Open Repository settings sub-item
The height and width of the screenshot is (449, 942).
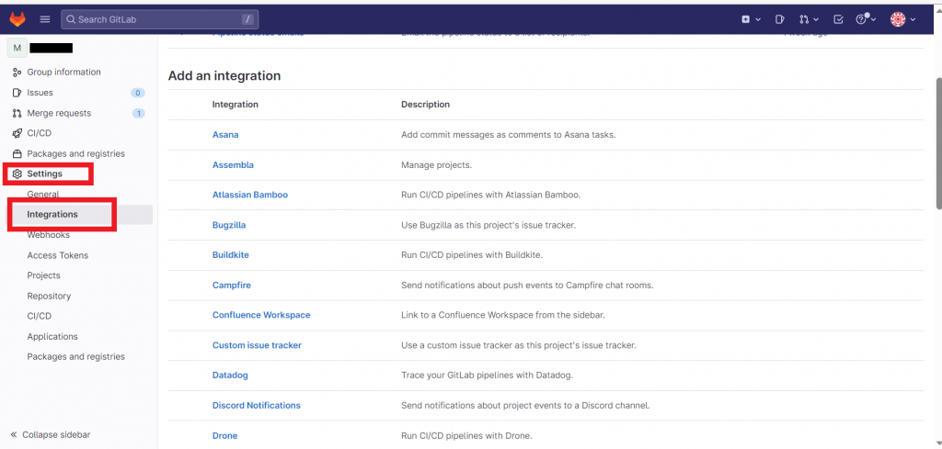coord(49,297)
